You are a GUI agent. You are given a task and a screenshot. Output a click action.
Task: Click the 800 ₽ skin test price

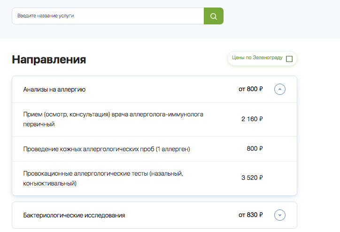click(255, 149)
